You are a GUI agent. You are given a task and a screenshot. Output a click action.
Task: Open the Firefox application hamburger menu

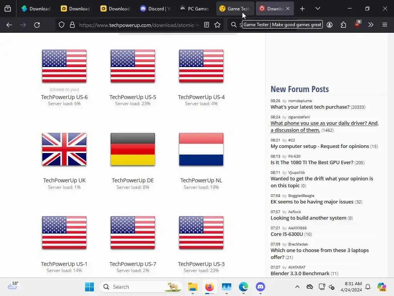(385, 25)
